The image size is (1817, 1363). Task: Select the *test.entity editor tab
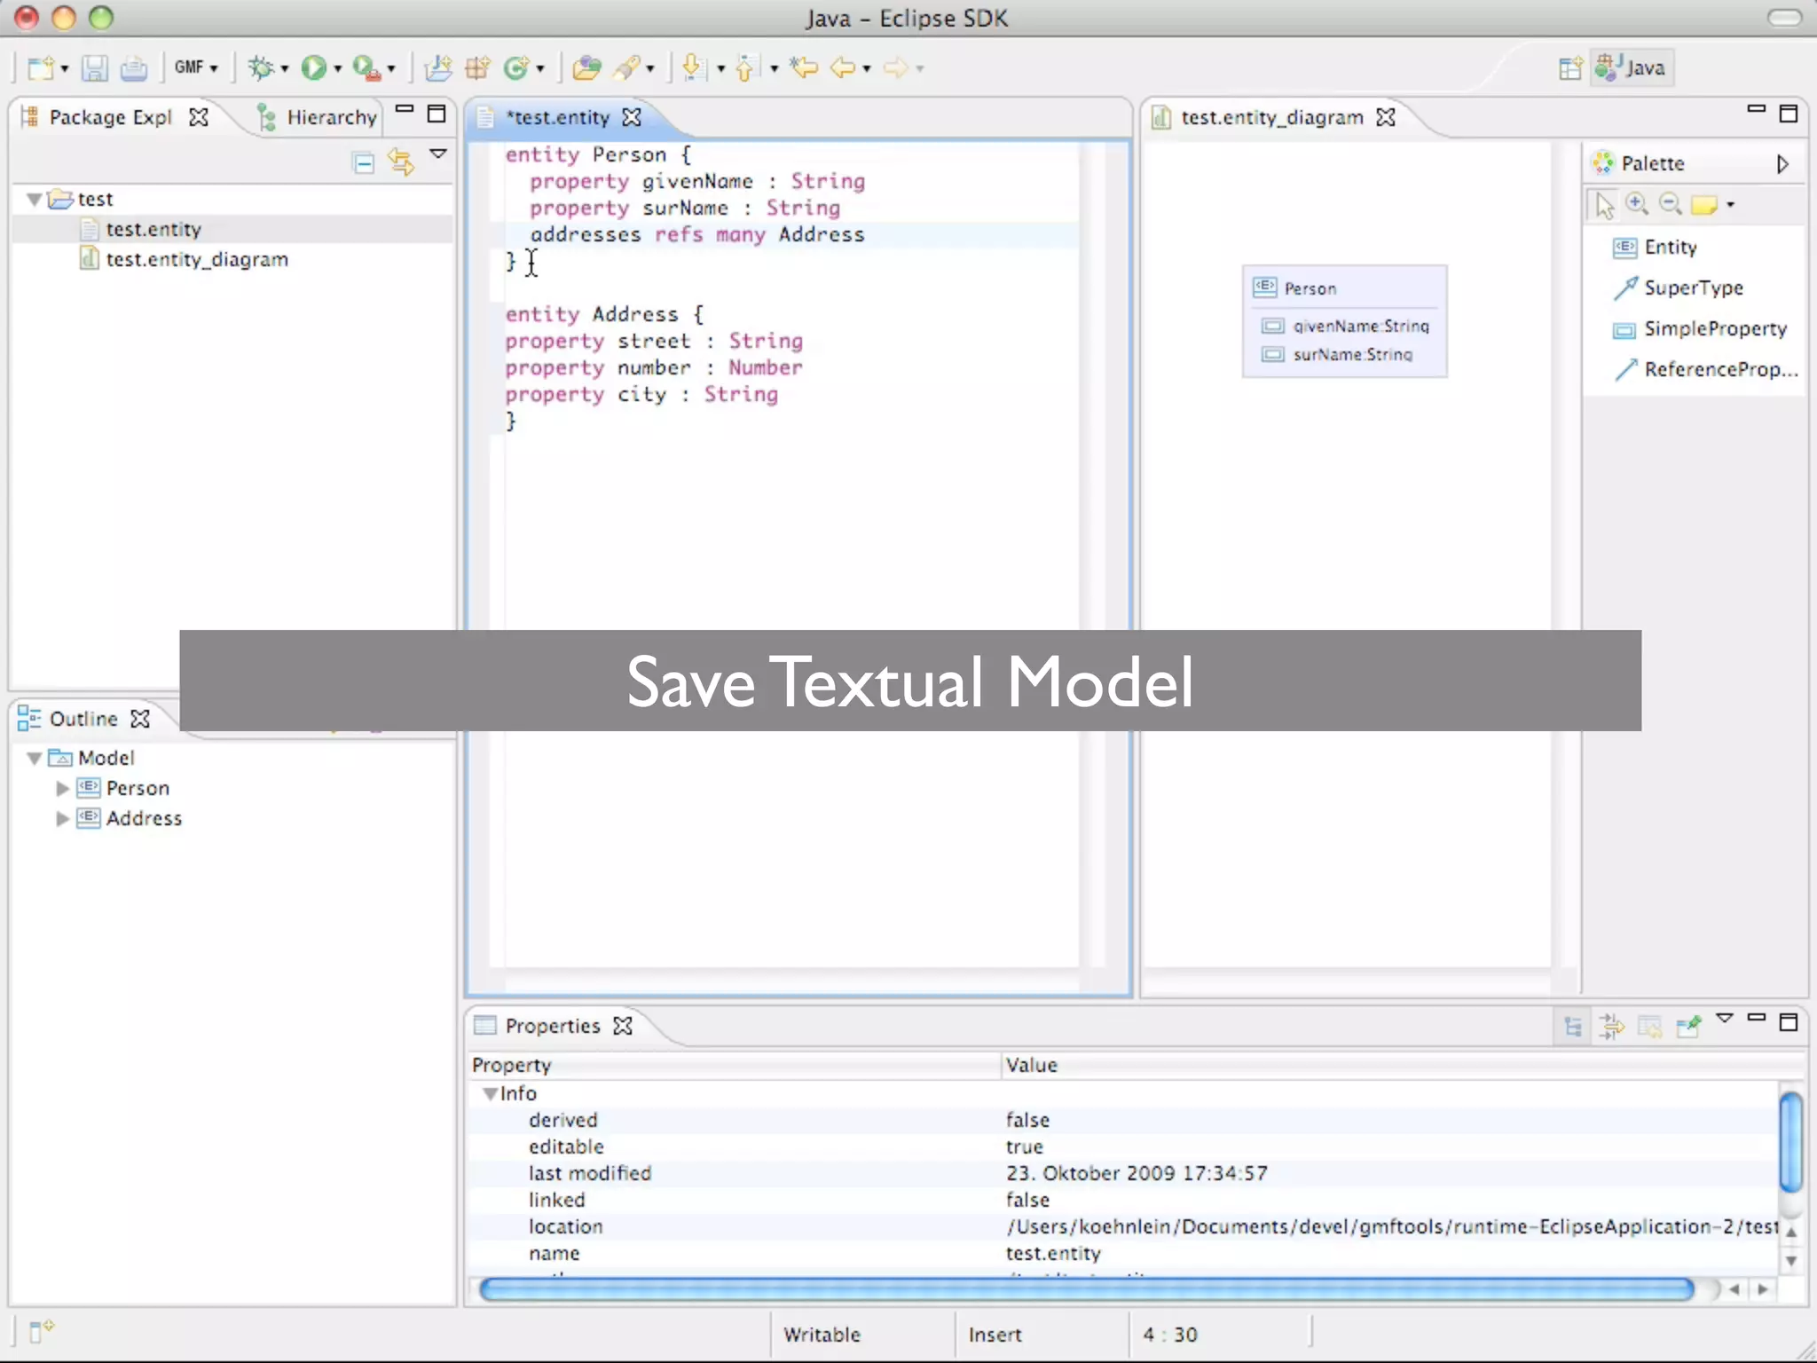tap(559, 117)
